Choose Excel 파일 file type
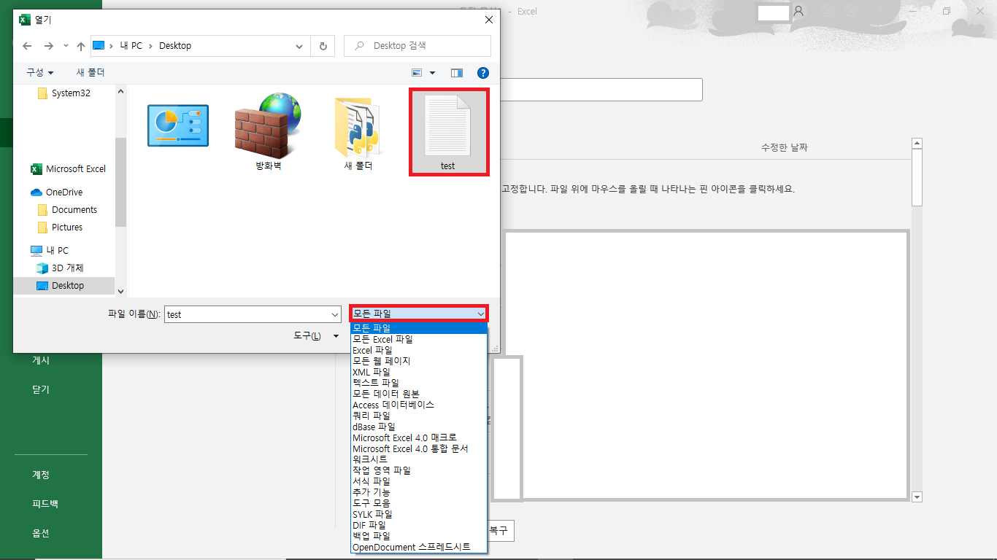Image resolution: width=997 pixels, height=560 pixels. click(x=418, y=350)
